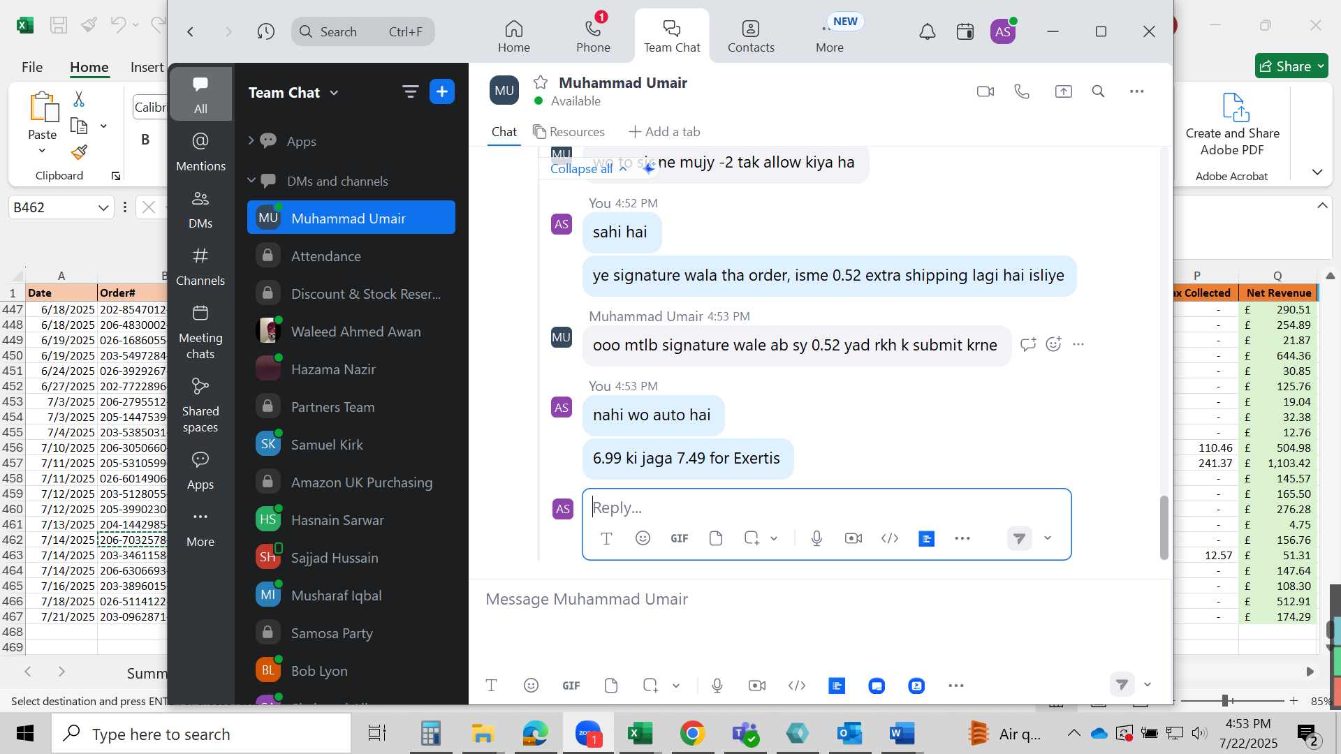Toggle Bold formatting in Excel ribbon
Screen dimensions: 1341x754
[x=145, y=139]
